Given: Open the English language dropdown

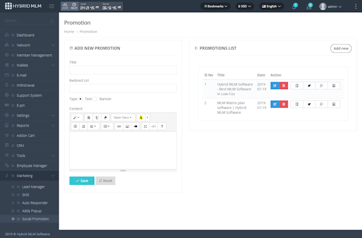Looking at the screenshot, I should [271, 6].
